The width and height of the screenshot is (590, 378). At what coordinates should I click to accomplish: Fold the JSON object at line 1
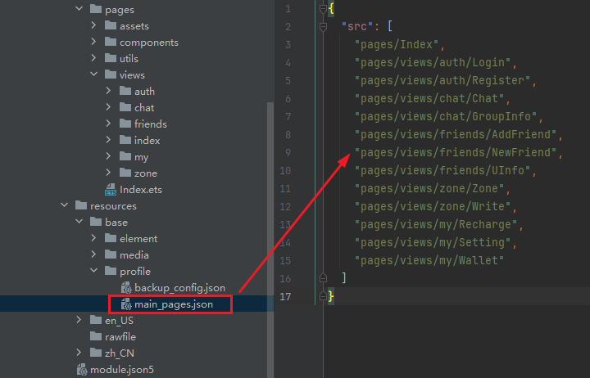pos(323,9)
